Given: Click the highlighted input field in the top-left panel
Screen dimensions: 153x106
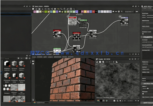Looking at the screenshot, I should tap(16, 14).
